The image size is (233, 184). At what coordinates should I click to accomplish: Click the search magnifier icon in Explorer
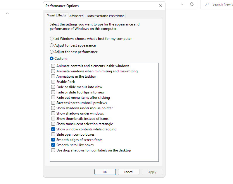207,4
